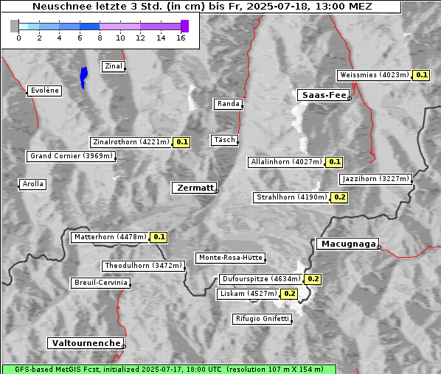Click the Macugnaga location marker circle
441x374 pixels.
coord(379,247)
